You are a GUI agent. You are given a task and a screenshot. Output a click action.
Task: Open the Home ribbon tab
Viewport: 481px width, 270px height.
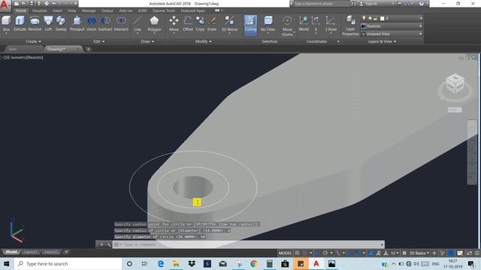click(20, 10)
